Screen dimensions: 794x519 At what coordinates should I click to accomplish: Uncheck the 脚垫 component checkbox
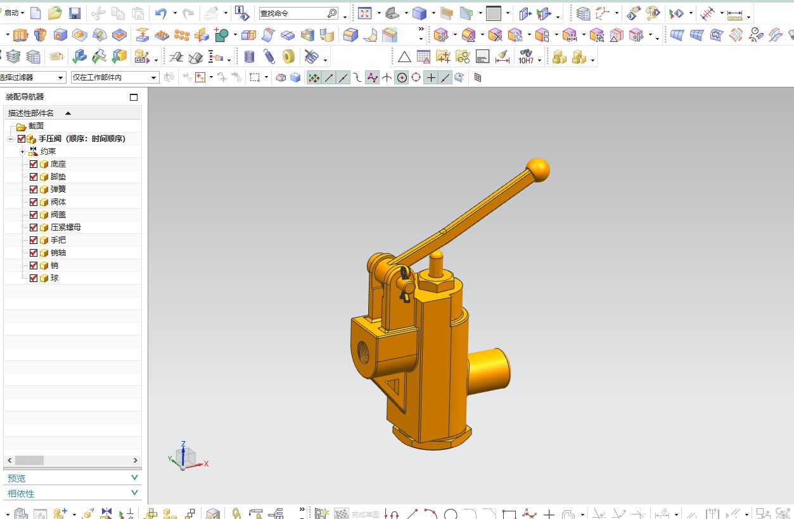(34, 177)
